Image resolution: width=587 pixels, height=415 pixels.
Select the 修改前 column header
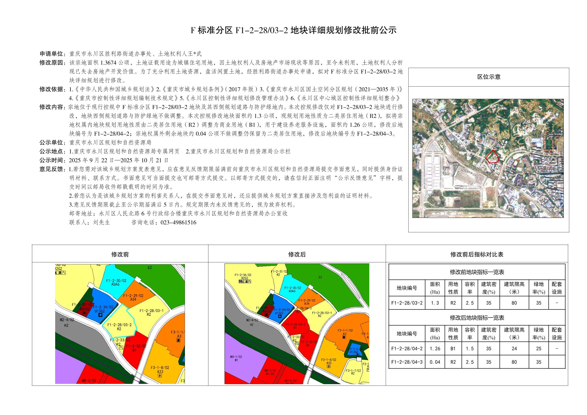120,254
